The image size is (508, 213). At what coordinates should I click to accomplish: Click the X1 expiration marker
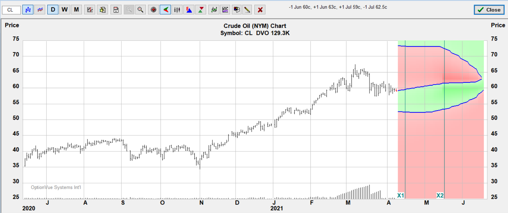(x=401, y=196)
